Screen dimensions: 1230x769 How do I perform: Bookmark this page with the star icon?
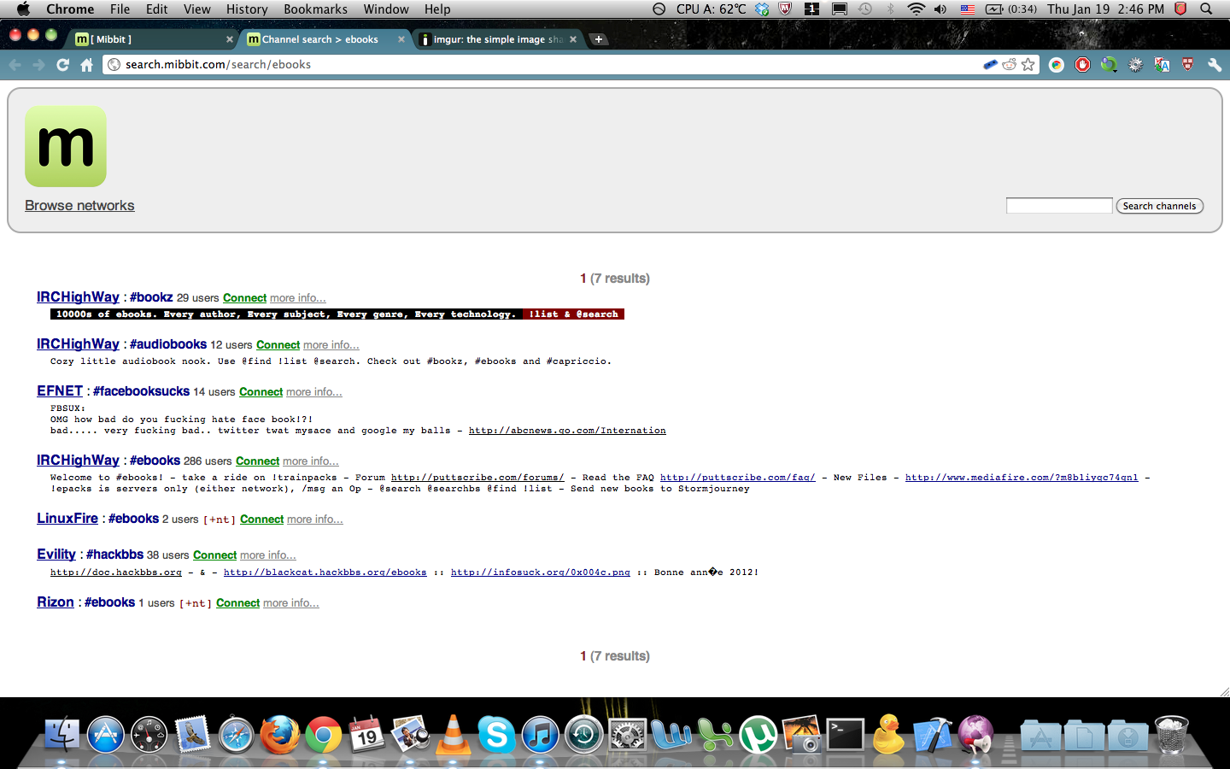coord(1028,65)
